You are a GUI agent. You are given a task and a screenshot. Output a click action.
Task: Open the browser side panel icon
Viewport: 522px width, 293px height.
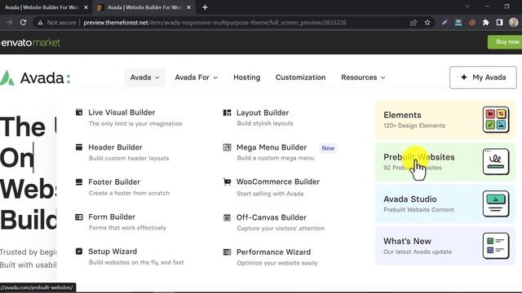[499, 23]
